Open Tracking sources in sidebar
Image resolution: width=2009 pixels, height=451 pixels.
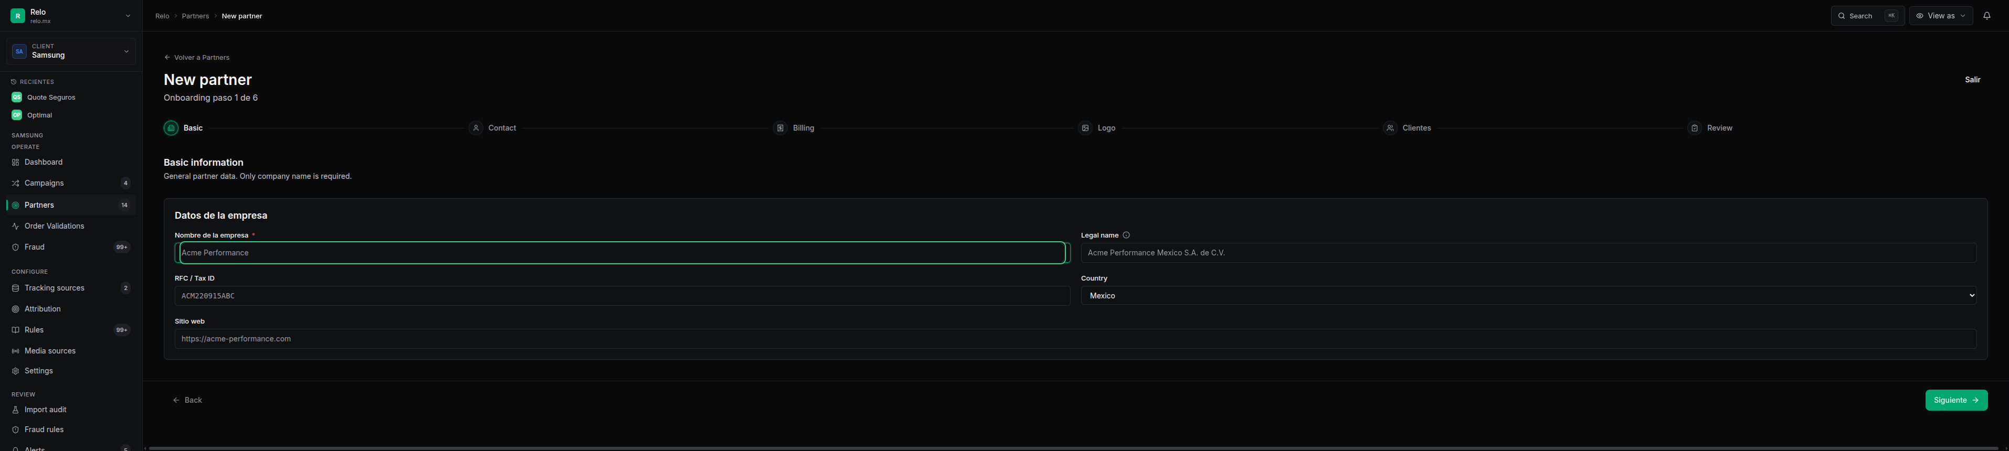tap(71, 288)
